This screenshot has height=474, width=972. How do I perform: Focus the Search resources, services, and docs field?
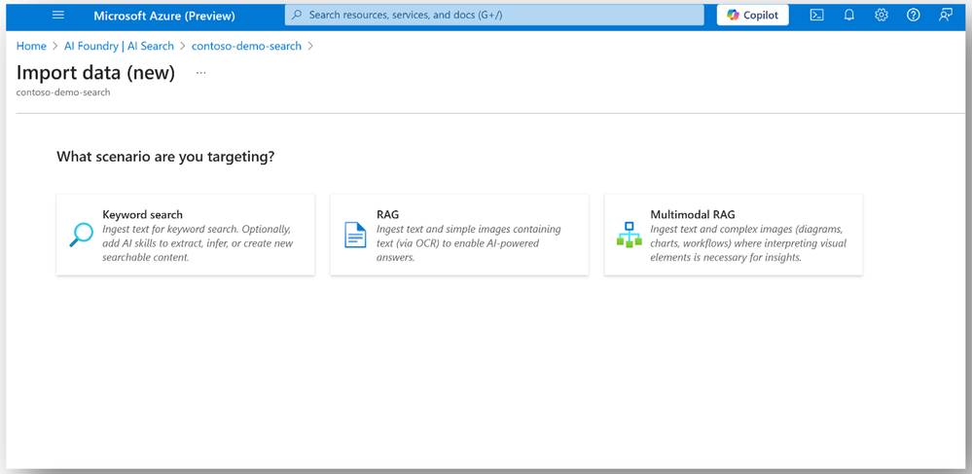(x=494, y=15)
